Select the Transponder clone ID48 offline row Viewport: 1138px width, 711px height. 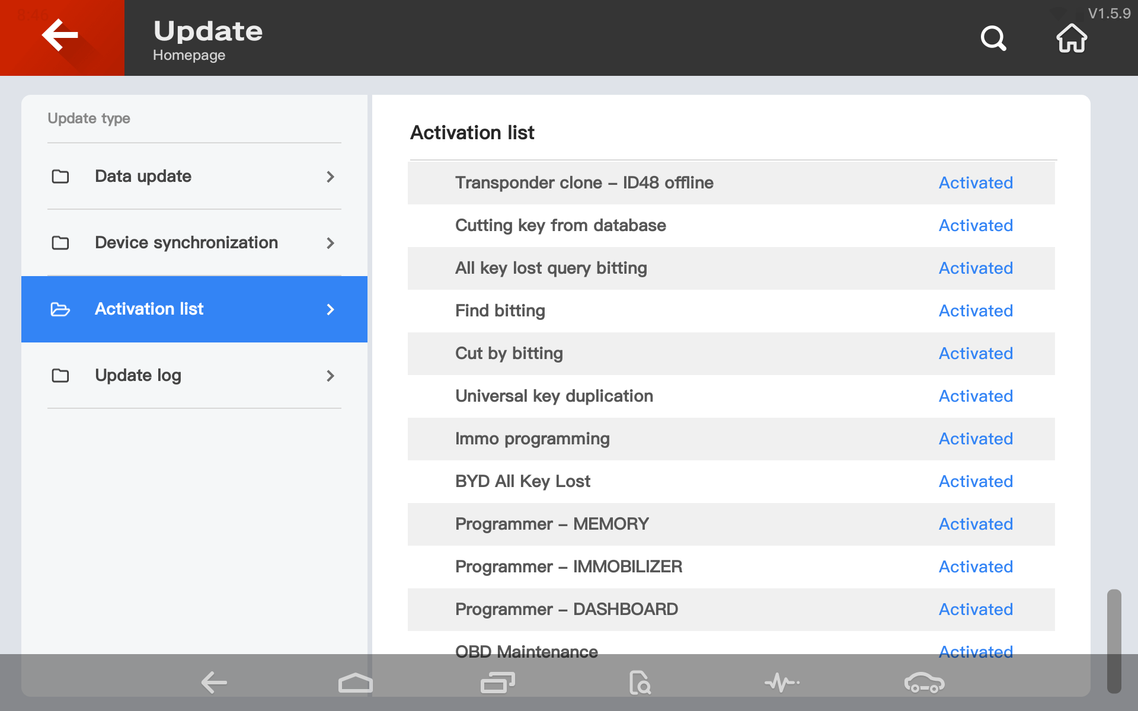[x=584, y=183]
